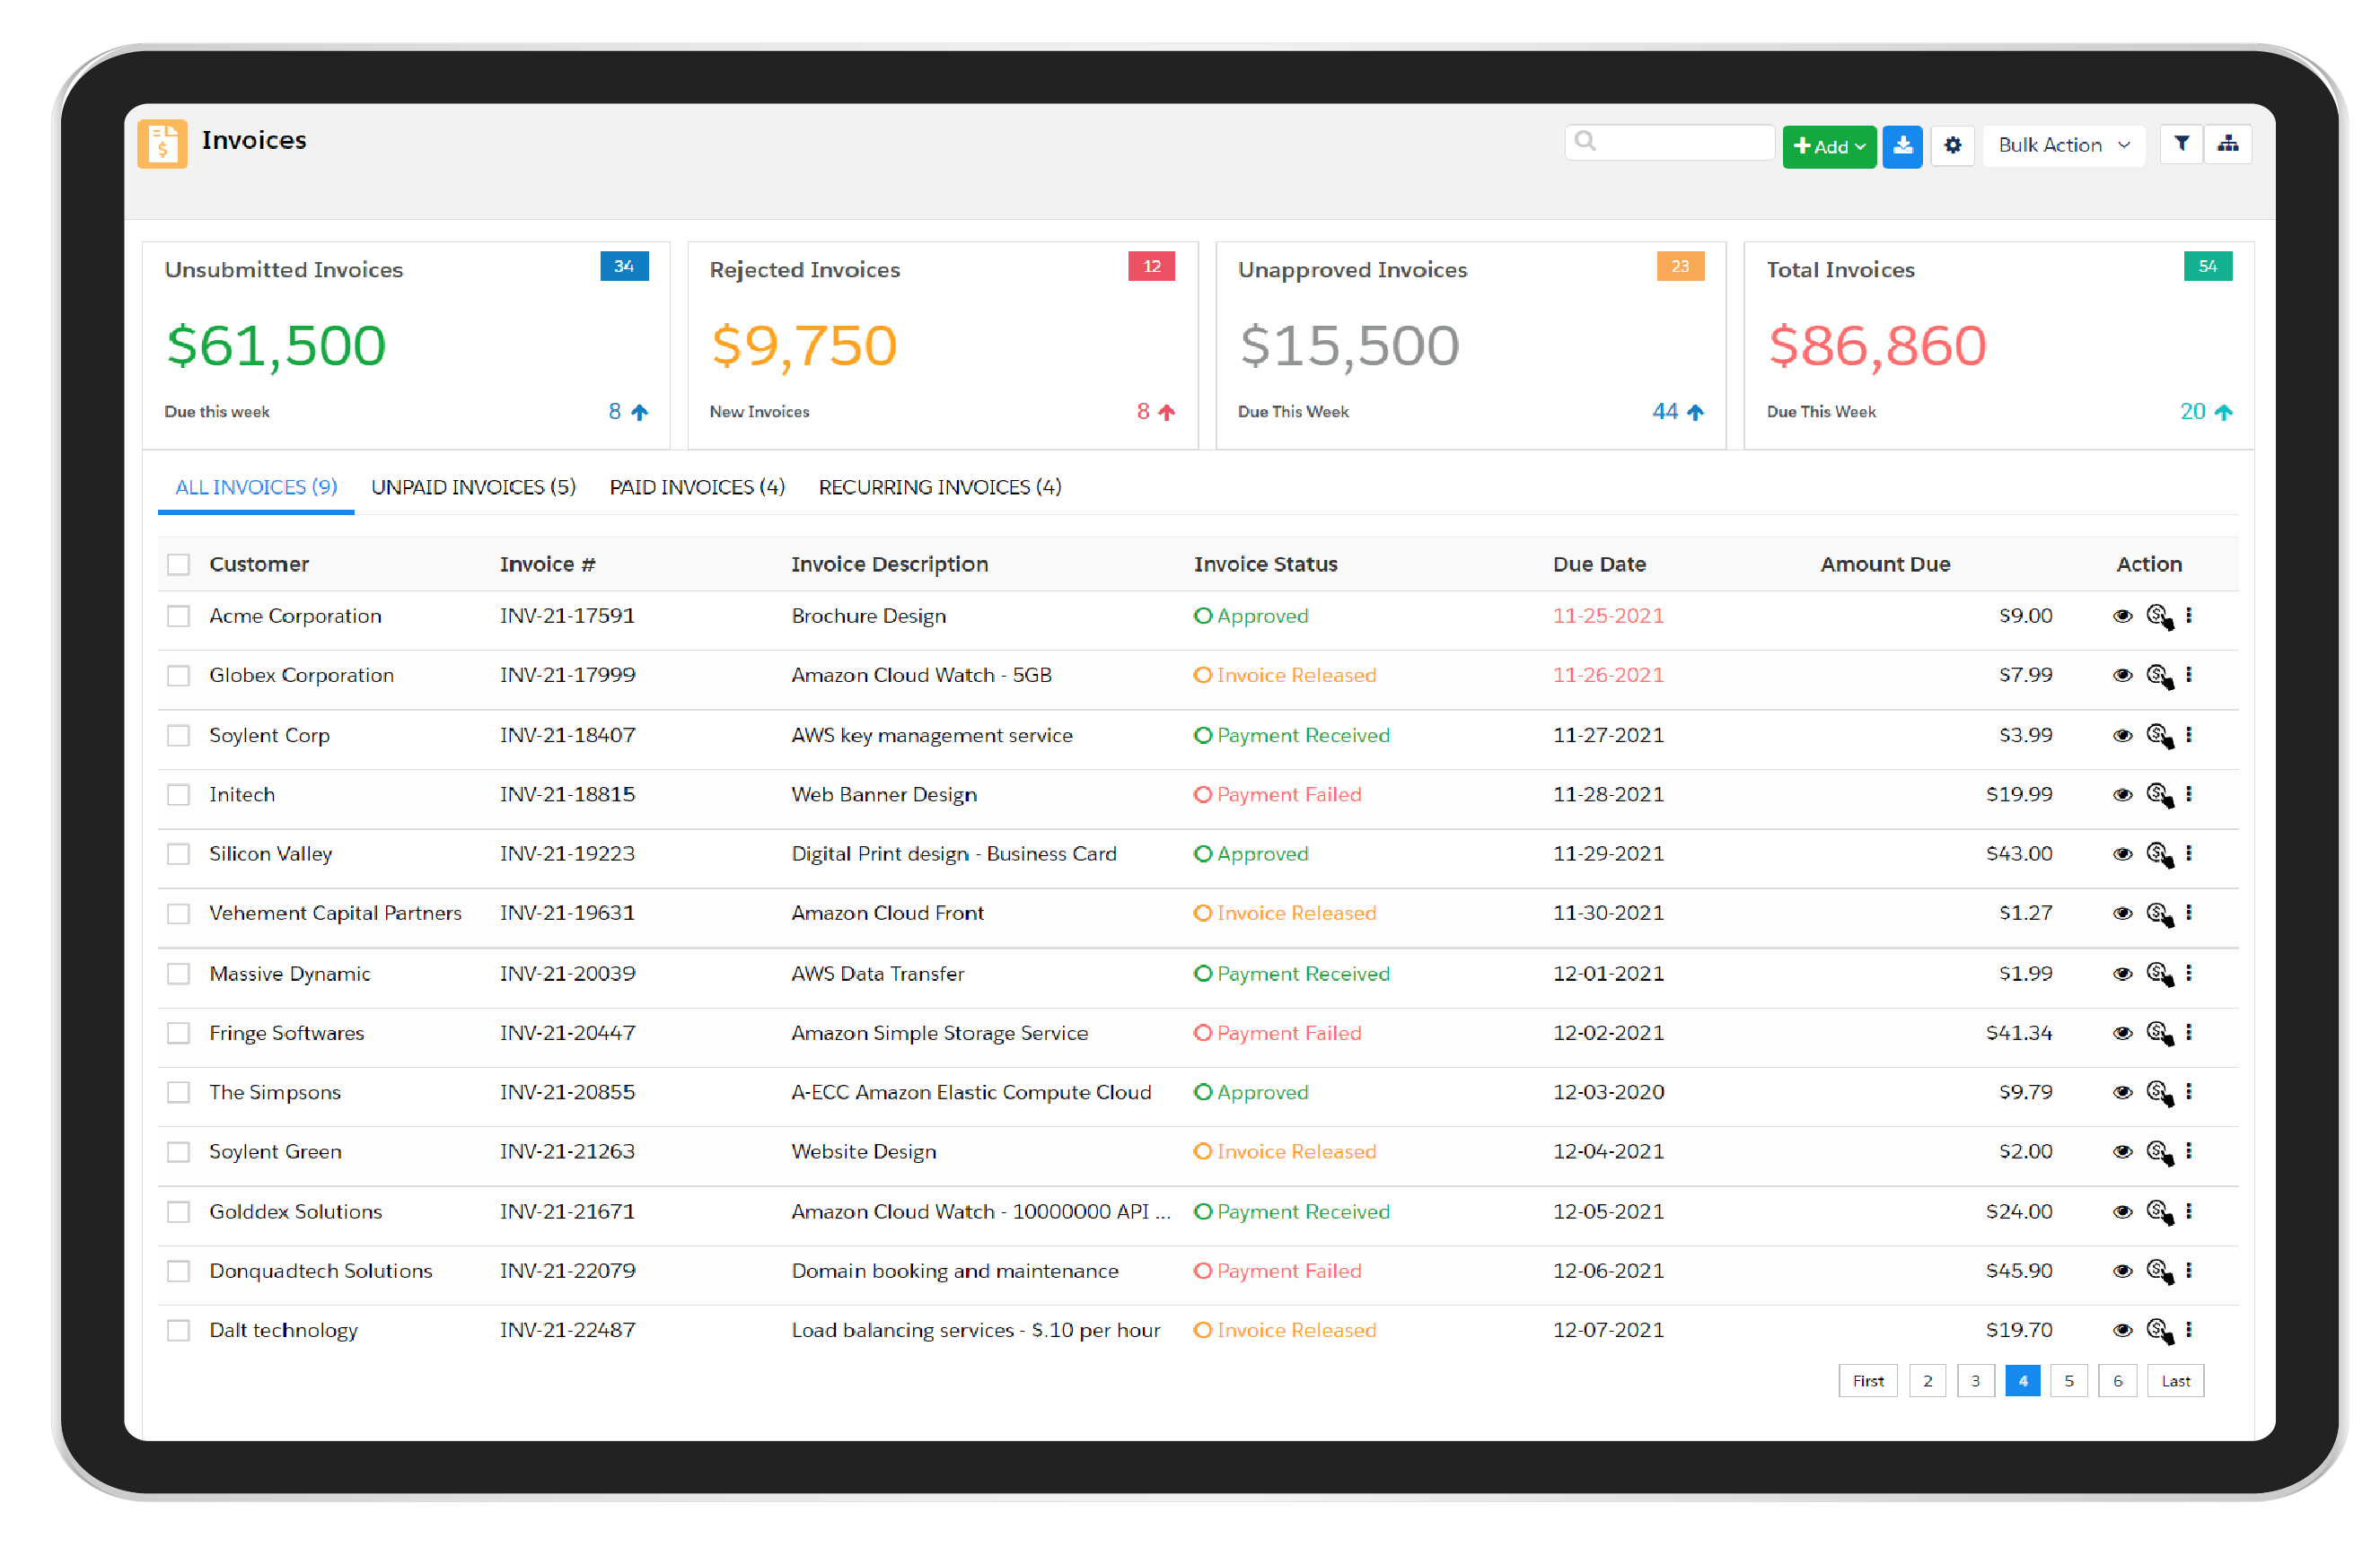Expand the Bulk Action dropdown
2380x1556 pixels.
pyautogui.click(x=2063, y=144)
